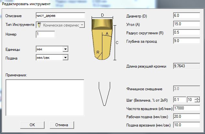This screenshot has height=134, width=205.
Task: Select the Радиус скругления (R) field
Action: pos(186,32)
